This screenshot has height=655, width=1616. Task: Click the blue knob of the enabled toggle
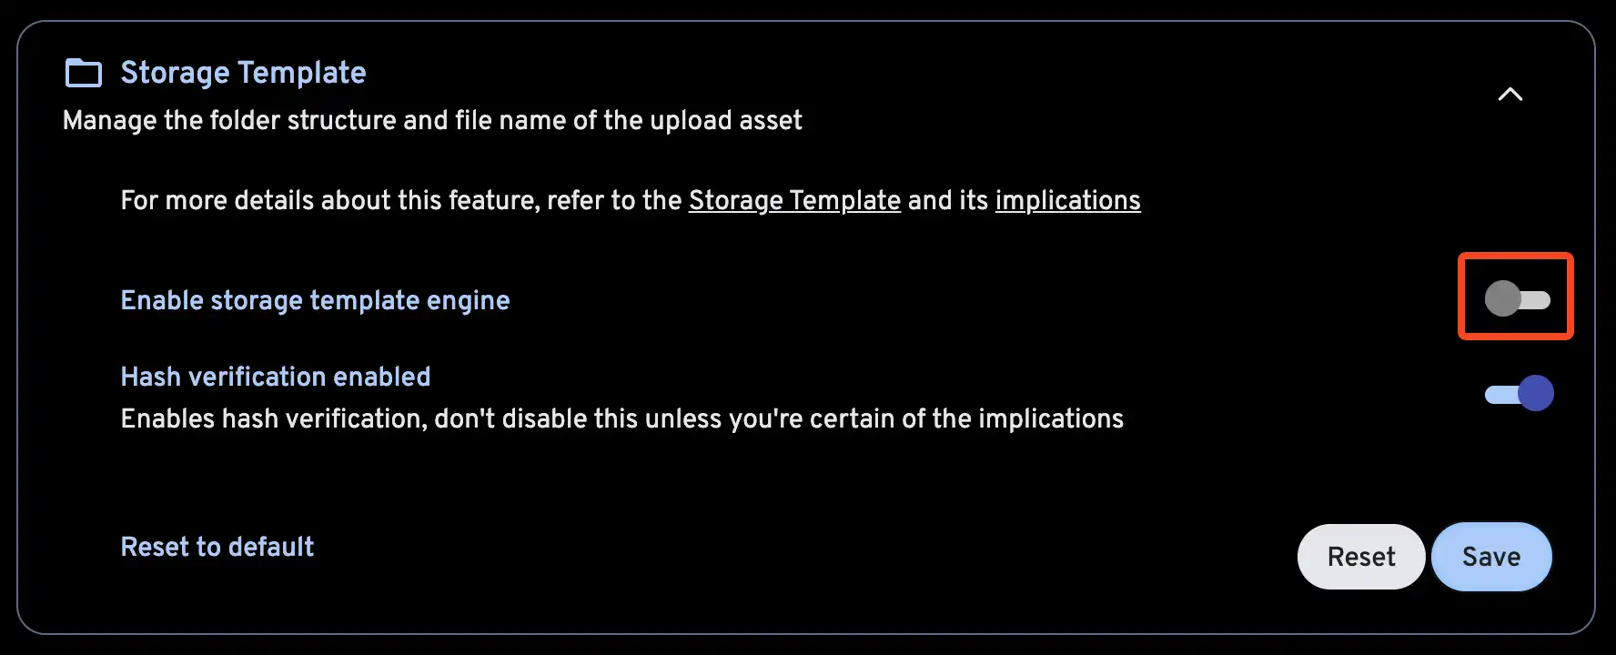1536,394
